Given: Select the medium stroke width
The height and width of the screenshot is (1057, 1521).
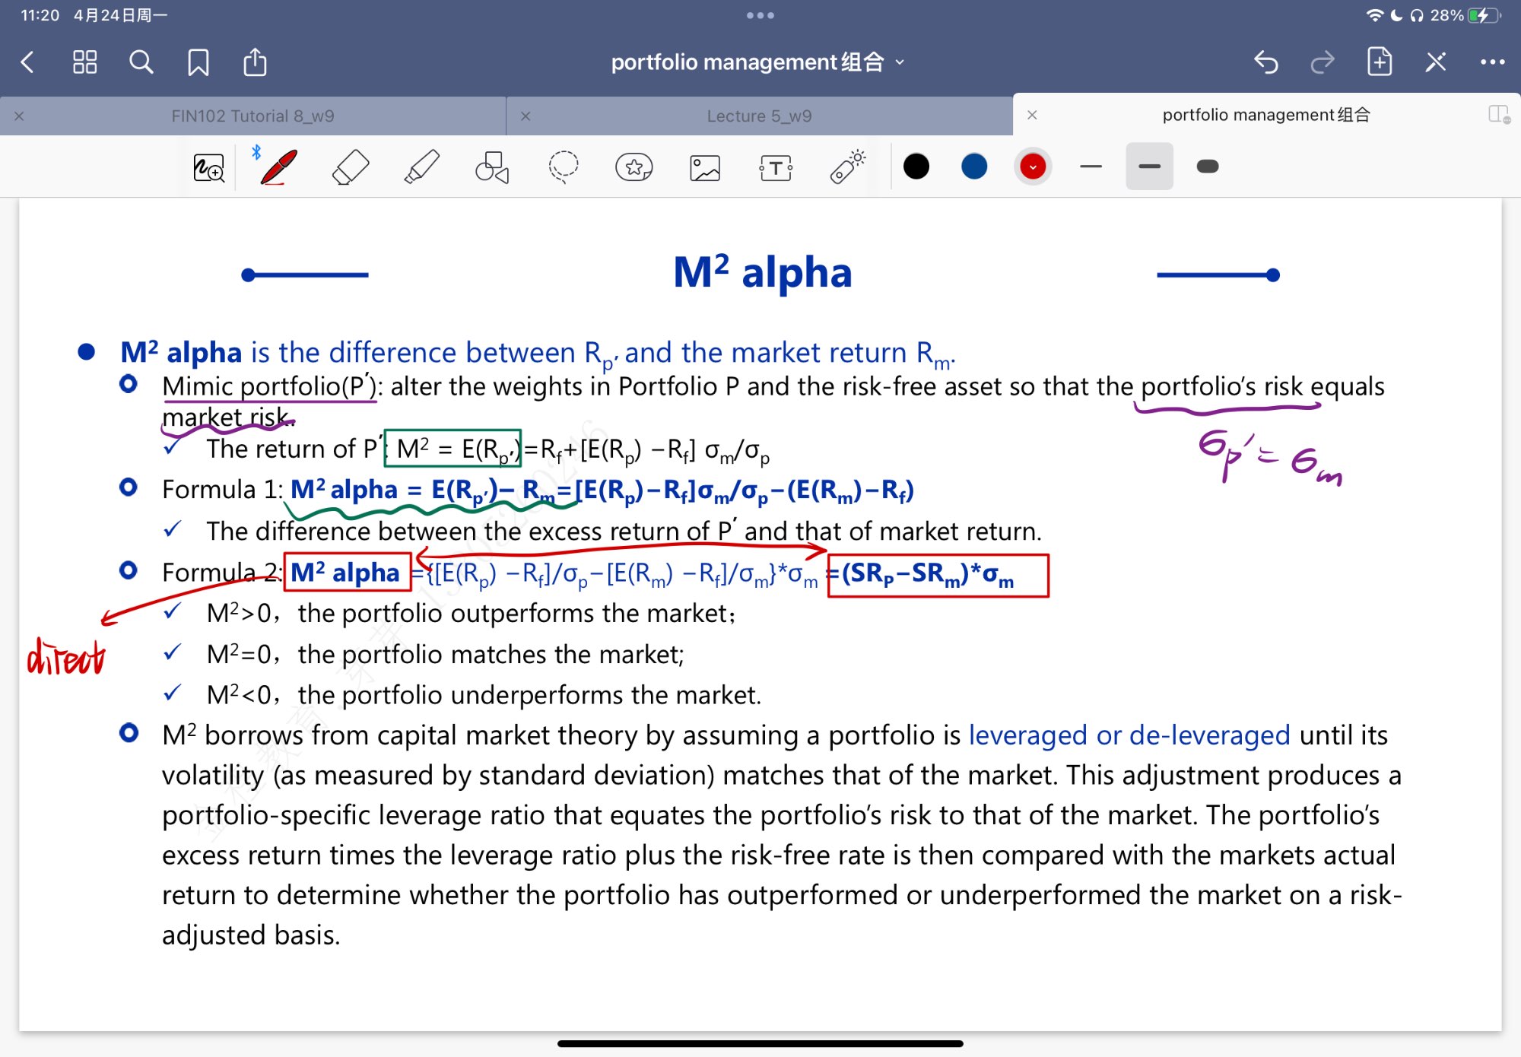Looking at the screenshot, I should pyautogui.click(x=1149, y=167).
